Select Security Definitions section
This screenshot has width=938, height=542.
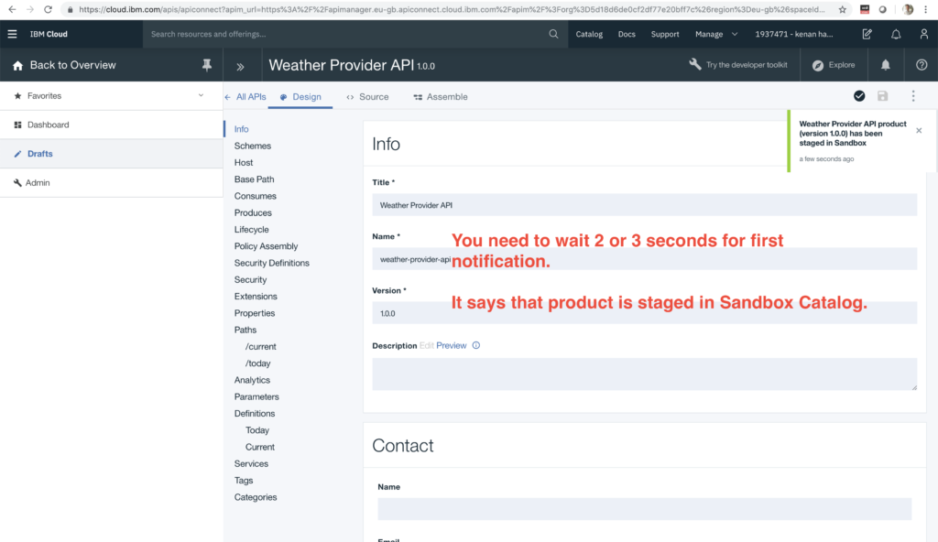click(x=271, y=264)
